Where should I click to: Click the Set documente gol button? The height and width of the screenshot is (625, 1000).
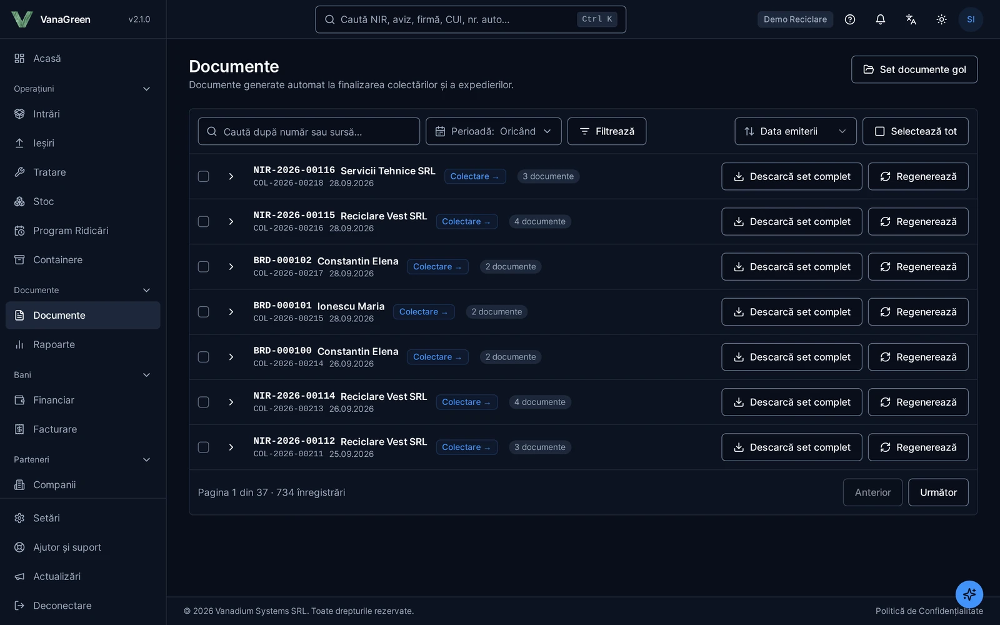coord(914,69)
